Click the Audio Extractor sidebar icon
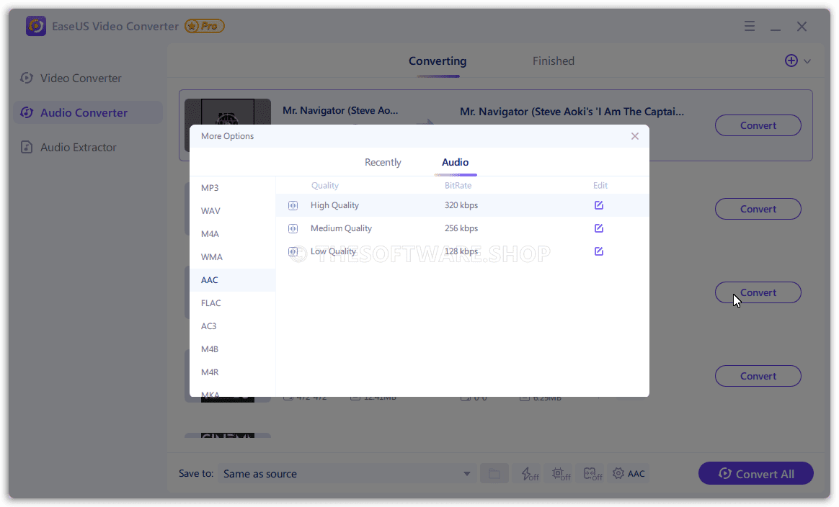The width and height of the screenshot is (839, 507). pyautogui.click(x=27, y=147)
